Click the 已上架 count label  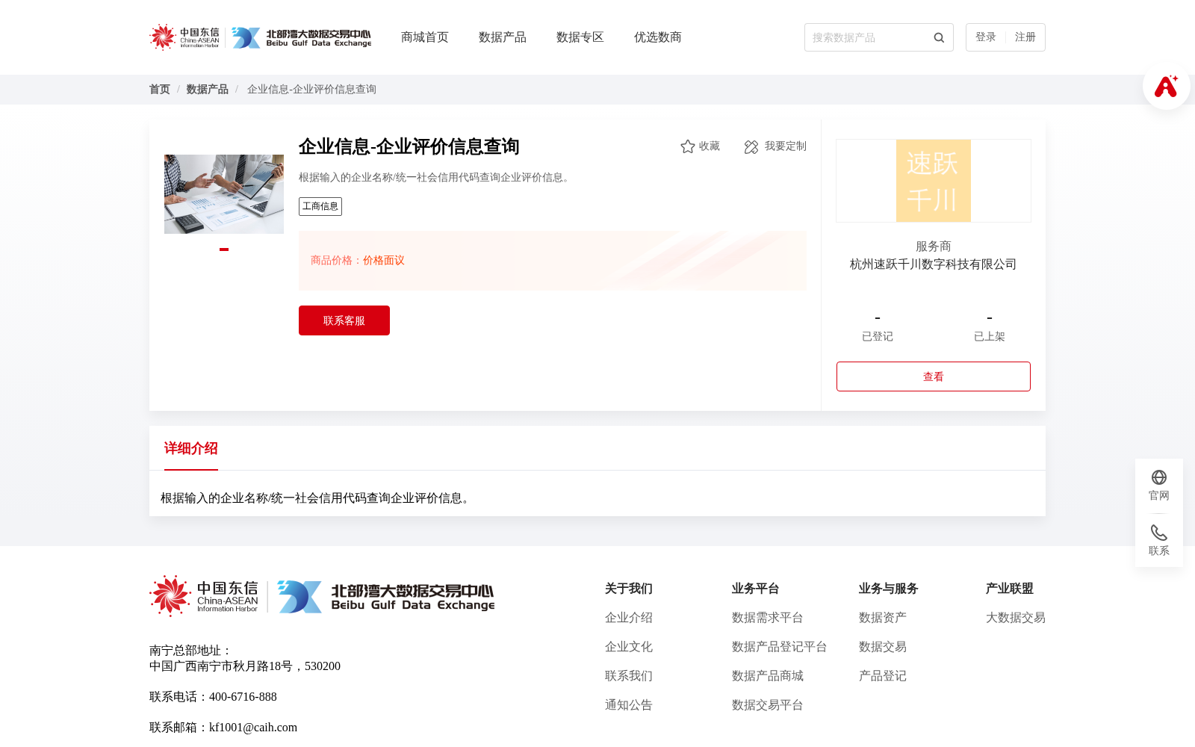click(990, 337)
